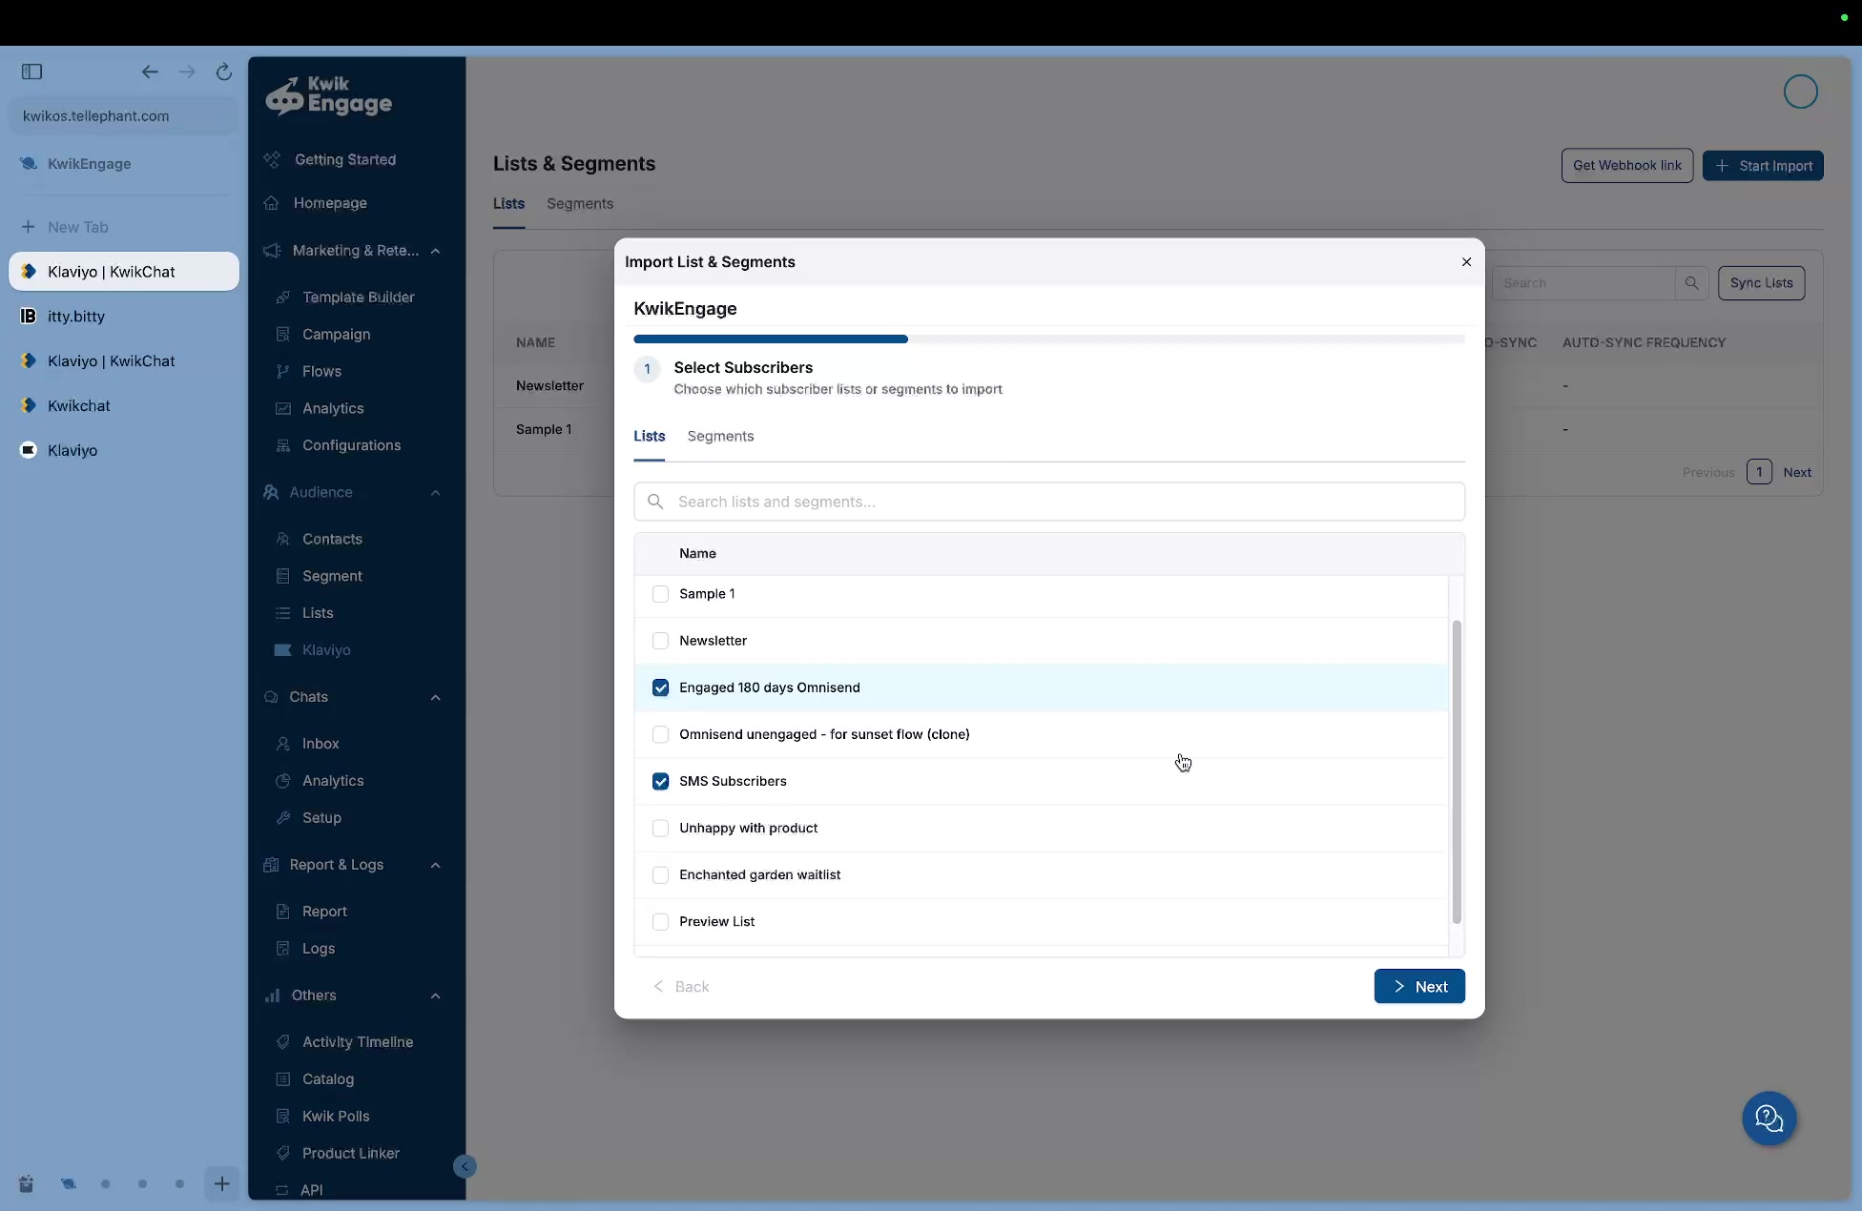Open Kwik Polls
Viewport: 1862px width, 1211px height.
tap(336, 1117)
